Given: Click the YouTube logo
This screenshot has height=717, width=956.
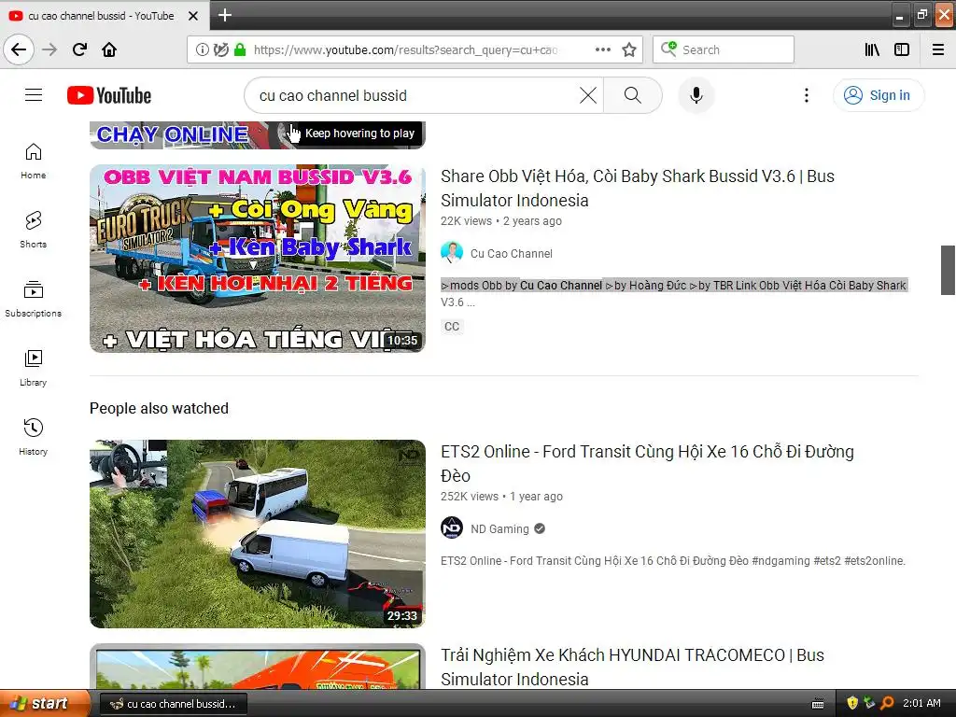Looking at the screenshot, I should coord(109,96).
